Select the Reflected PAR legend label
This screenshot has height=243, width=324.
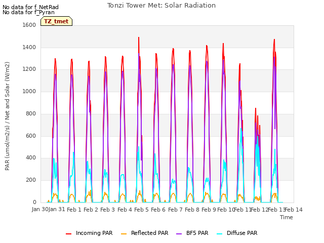click(x=150, y=233)
